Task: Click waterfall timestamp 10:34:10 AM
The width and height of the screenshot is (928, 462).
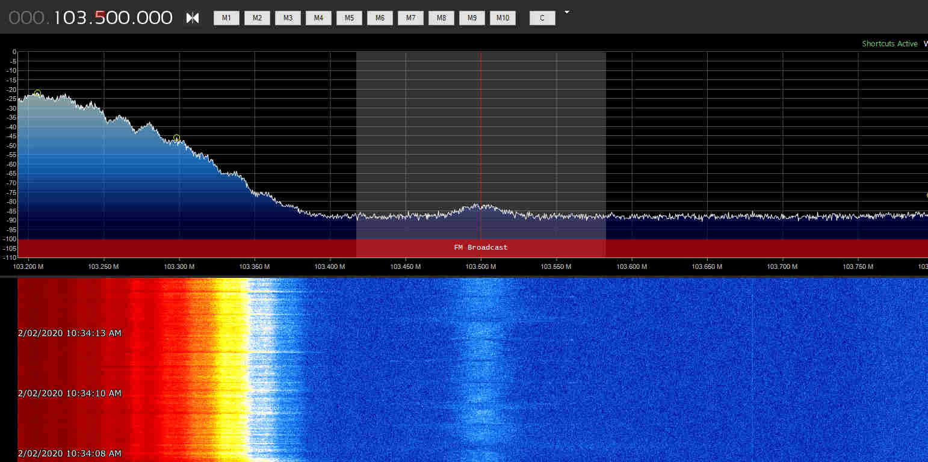Action: click(x=70, y=393)
